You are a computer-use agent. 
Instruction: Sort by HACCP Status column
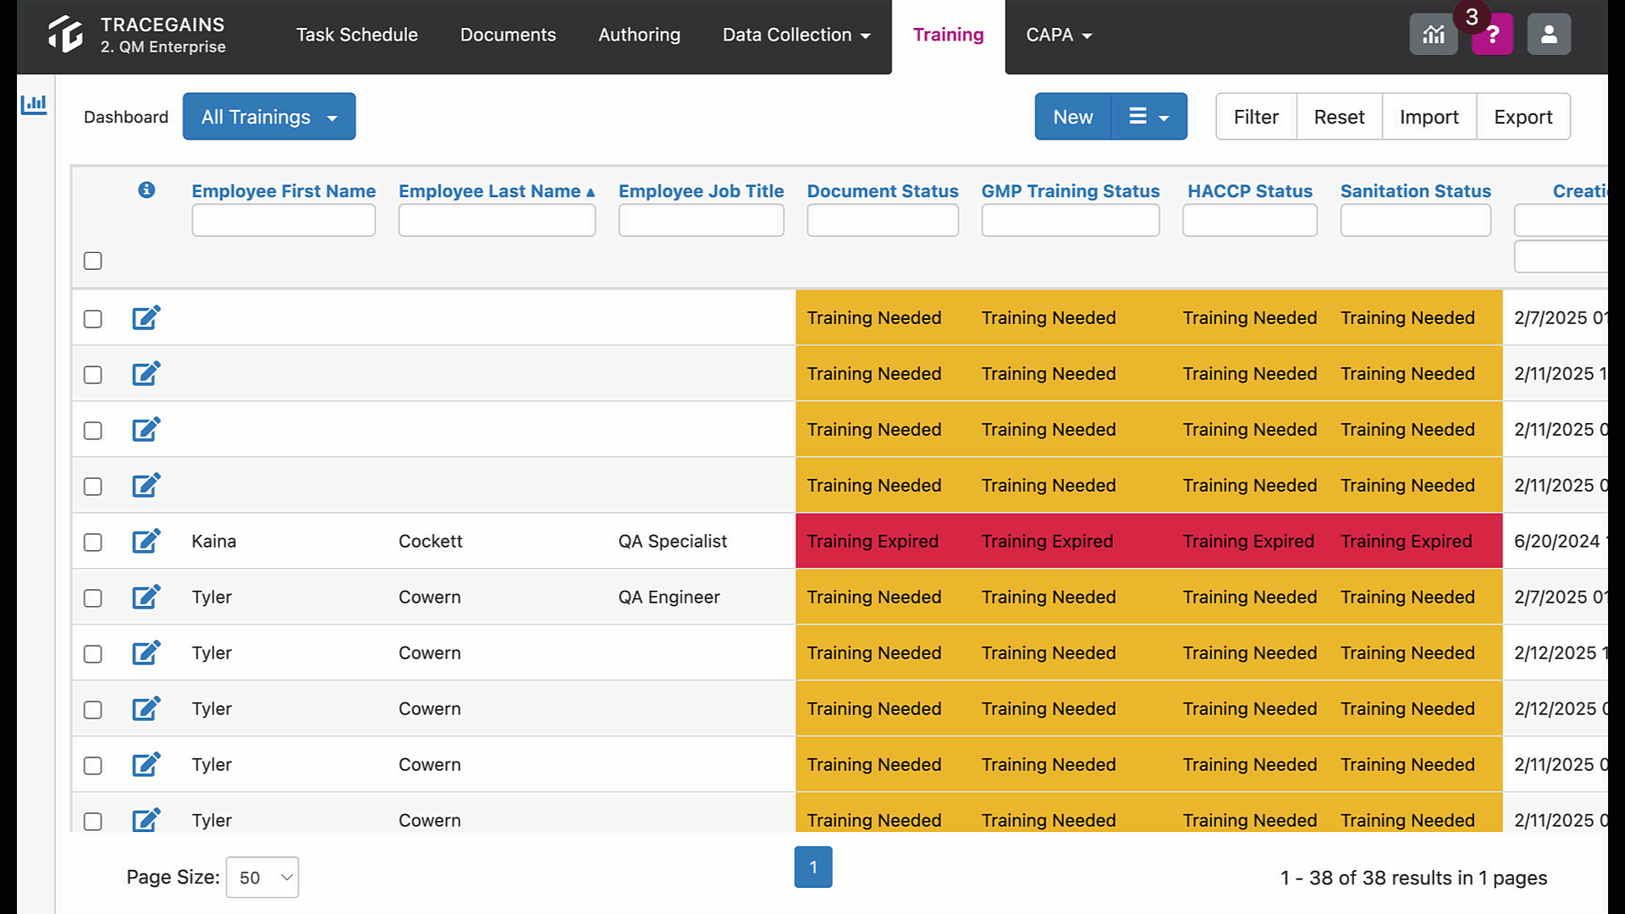point(1249,191)
